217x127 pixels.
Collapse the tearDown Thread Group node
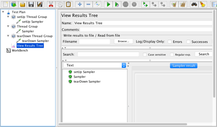tap(8, 36)
